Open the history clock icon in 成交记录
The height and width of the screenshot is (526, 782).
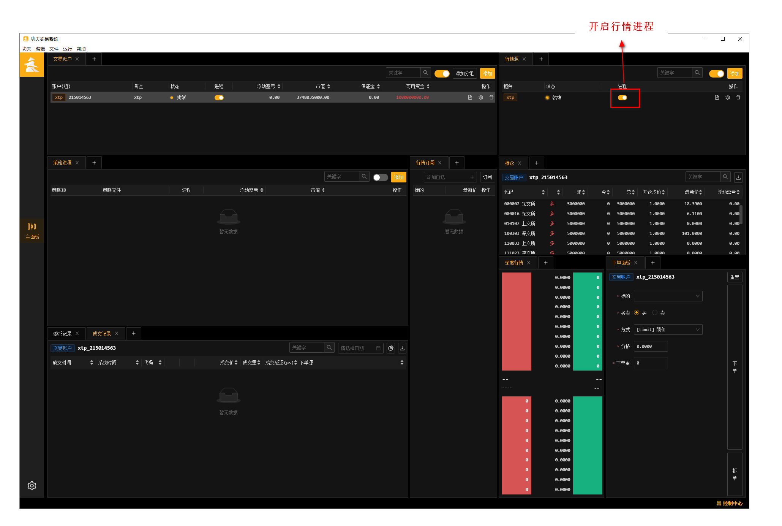pos(390,348)
